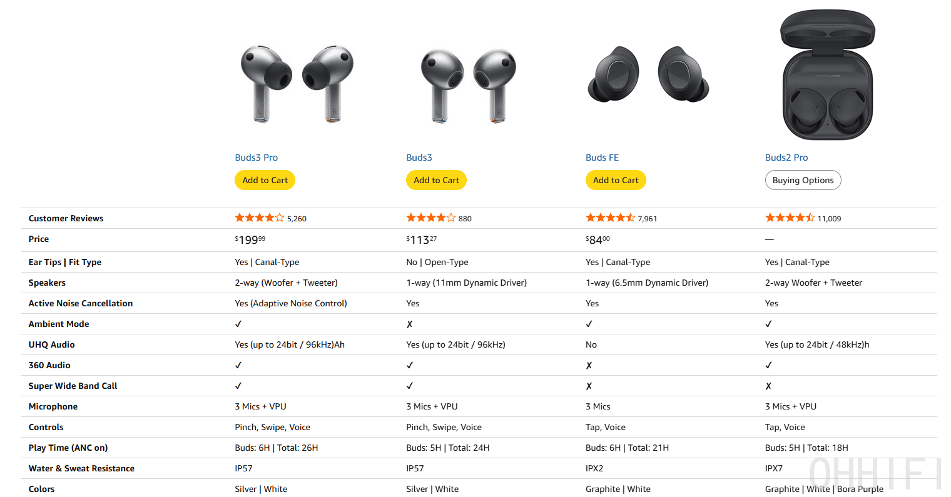Open the Buds3 product link
The height and width of the screenshot is (497, 951).
419,158
